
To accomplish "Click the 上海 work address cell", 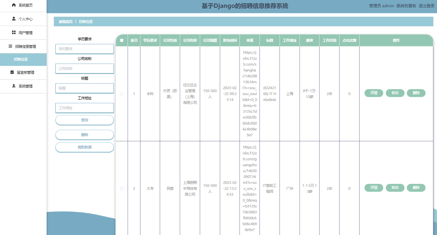I will click(x=290, y=94).
